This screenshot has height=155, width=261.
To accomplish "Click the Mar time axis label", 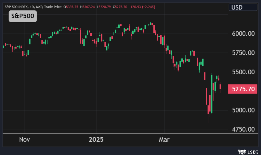I will (164, 139).
